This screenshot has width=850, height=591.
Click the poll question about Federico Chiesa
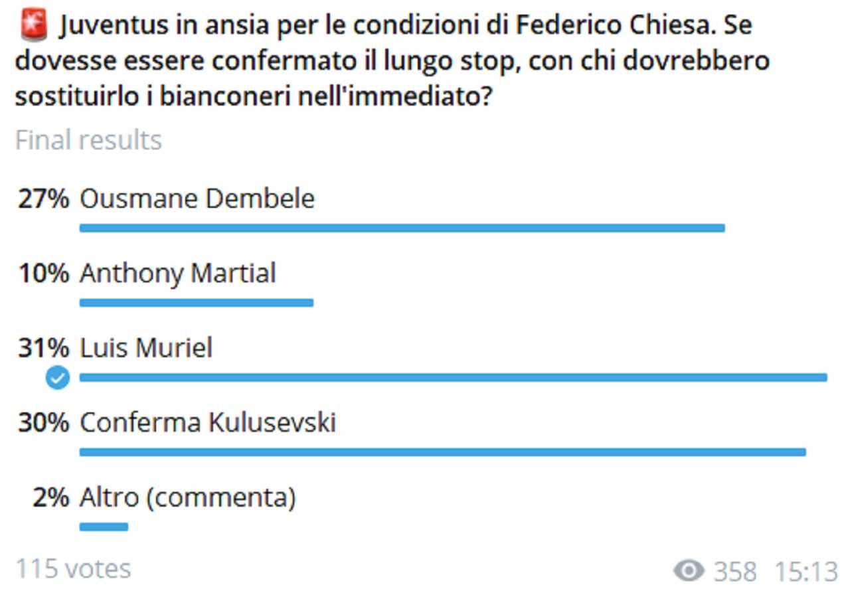click(392, 61)
